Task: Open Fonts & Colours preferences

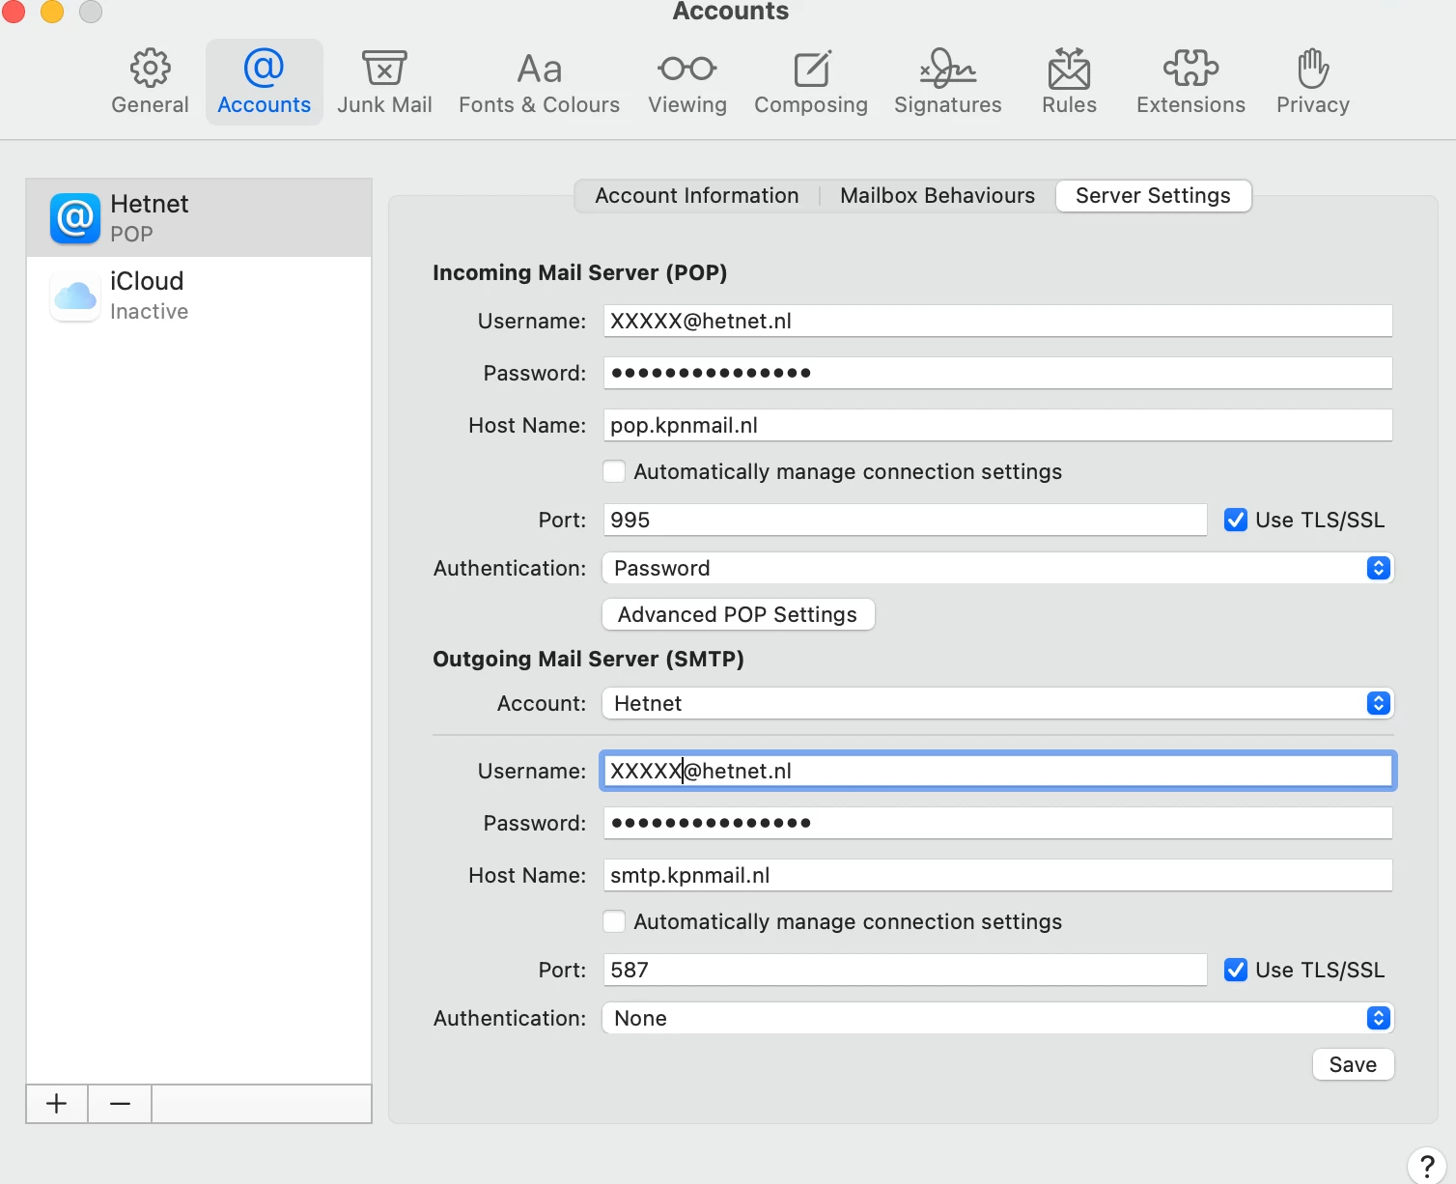Action: click(x=539, y=82)
